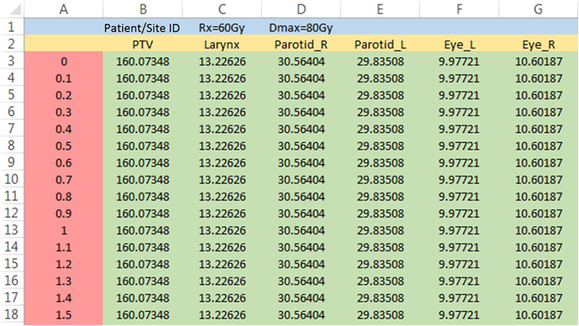This screenshot has width=579, height=326.
Task: Click the 'Eye_R' header cell
Action: pyautogui.click(x=538, y=44)
